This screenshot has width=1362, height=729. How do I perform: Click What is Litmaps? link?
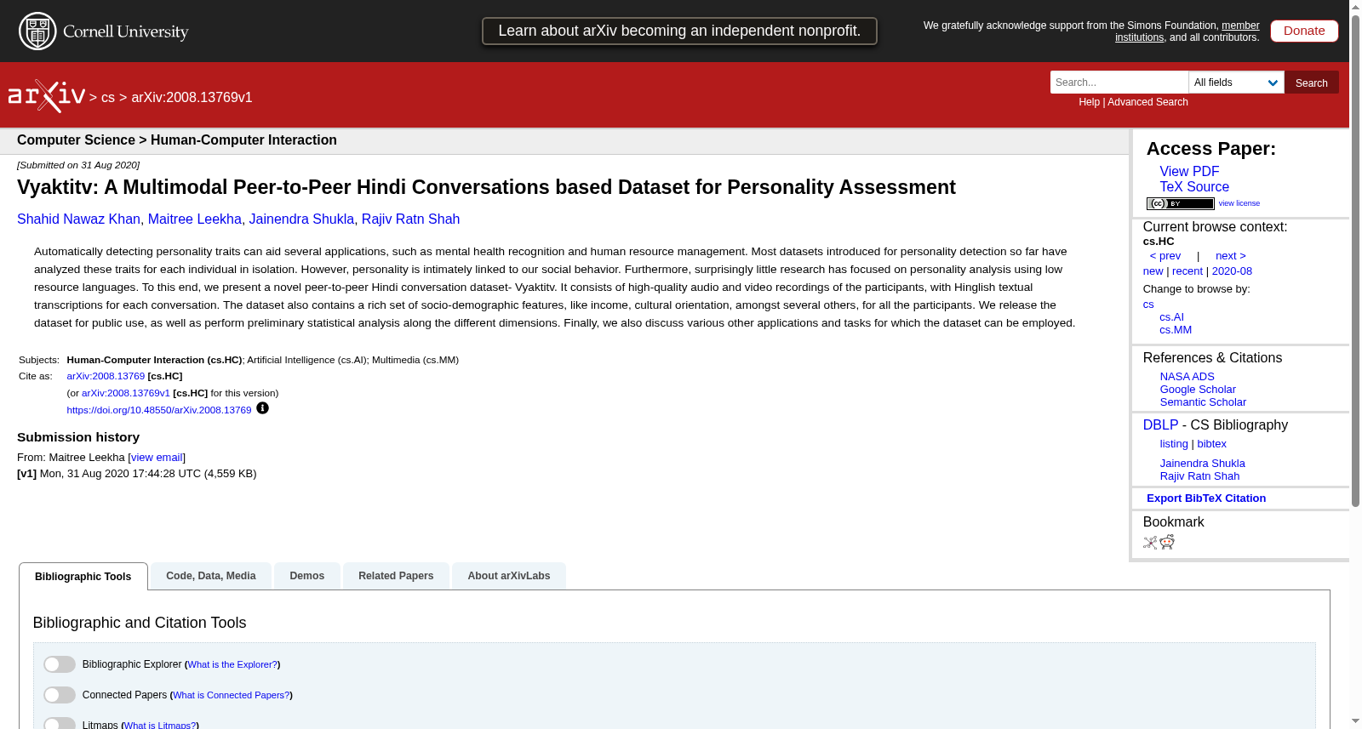160,725
